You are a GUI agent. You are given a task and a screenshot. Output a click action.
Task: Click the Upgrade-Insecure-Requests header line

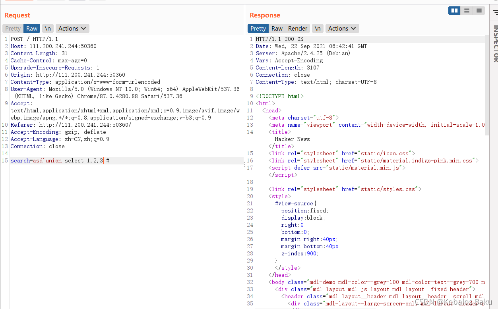tap(55, 68)
